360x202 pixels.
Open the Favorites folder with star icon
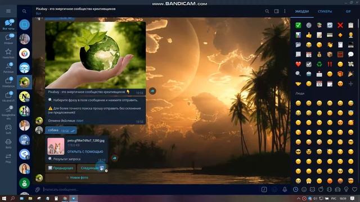pyautogui.click(x=8, y=53)
